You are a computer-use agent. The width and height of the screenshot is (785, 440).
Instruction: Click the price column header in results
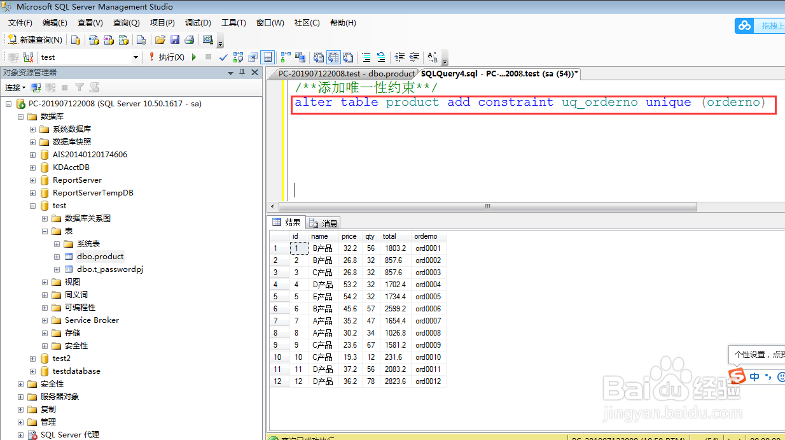pyautogui.click(x=349, y=236)
